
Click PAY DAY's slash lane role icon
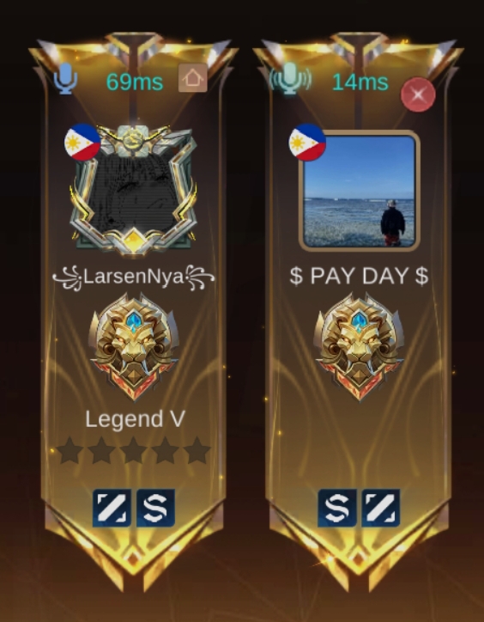[380, 508]
